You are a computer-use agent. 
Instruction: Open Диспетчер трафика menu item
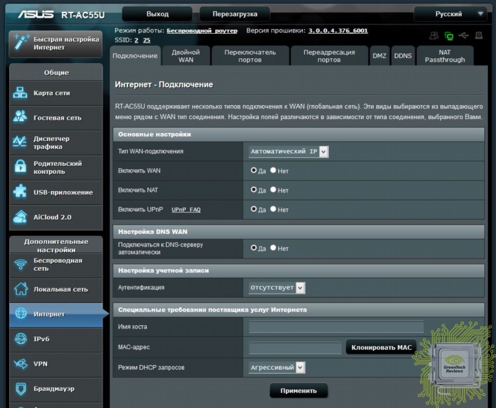(56, 143)
